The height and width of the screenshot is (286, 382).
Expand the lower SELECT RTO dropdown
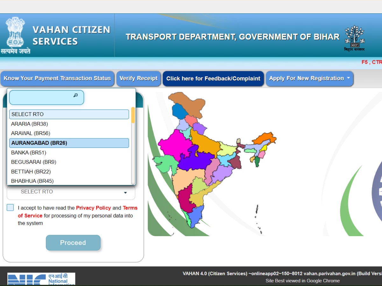pos(71,192)
